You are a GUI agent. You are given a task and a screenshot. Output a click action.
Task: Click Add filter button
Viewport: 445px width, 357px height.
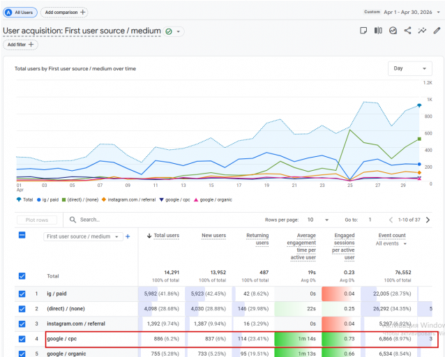tap(20, 45)
